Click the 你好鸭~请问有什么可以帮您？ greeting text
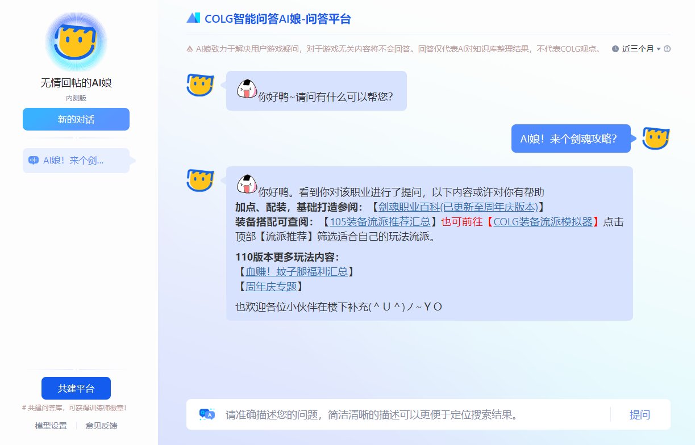The width and height of the screenshot is (695, 445). [326, 96]
